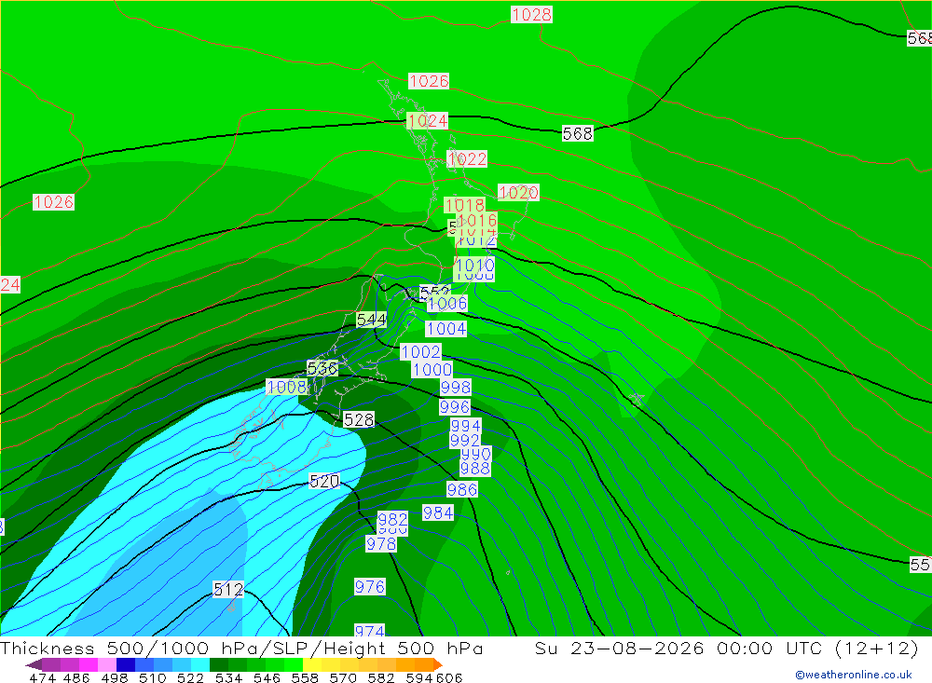
Task: Click the black 512 height contour label
Action: click(x=228, y=589)
